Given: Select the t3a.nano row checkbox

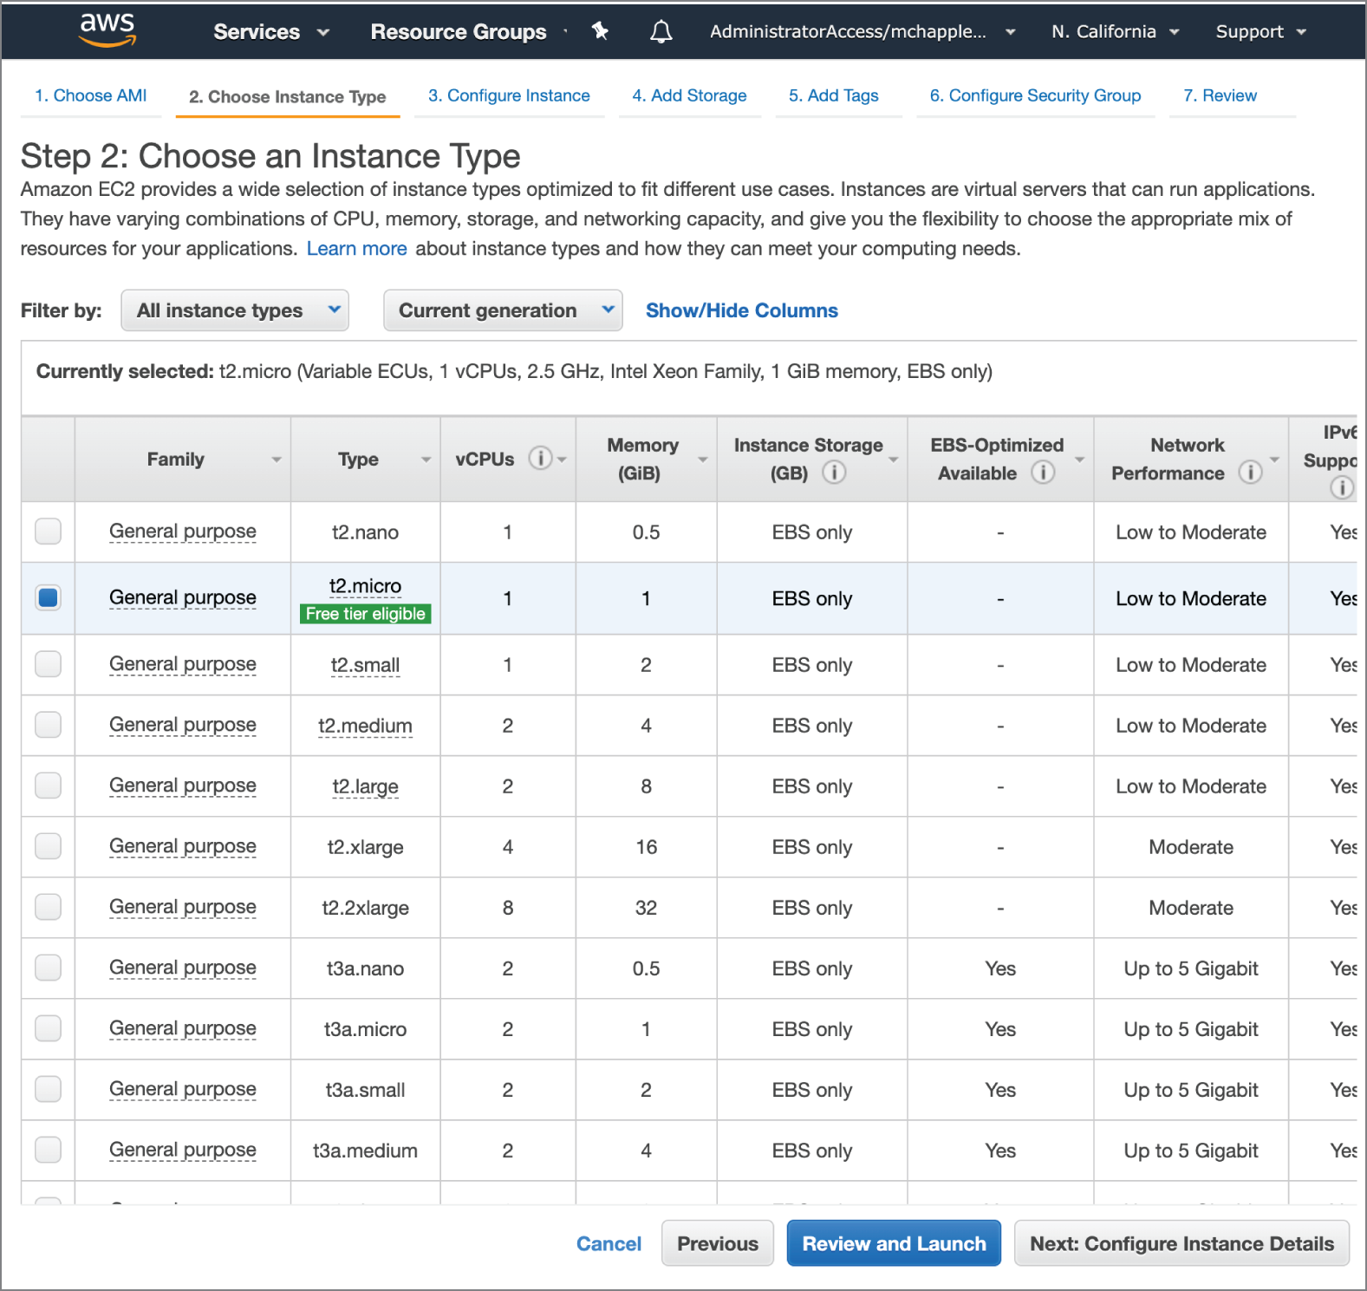Looking at the screenshot, I should point(49,968).
